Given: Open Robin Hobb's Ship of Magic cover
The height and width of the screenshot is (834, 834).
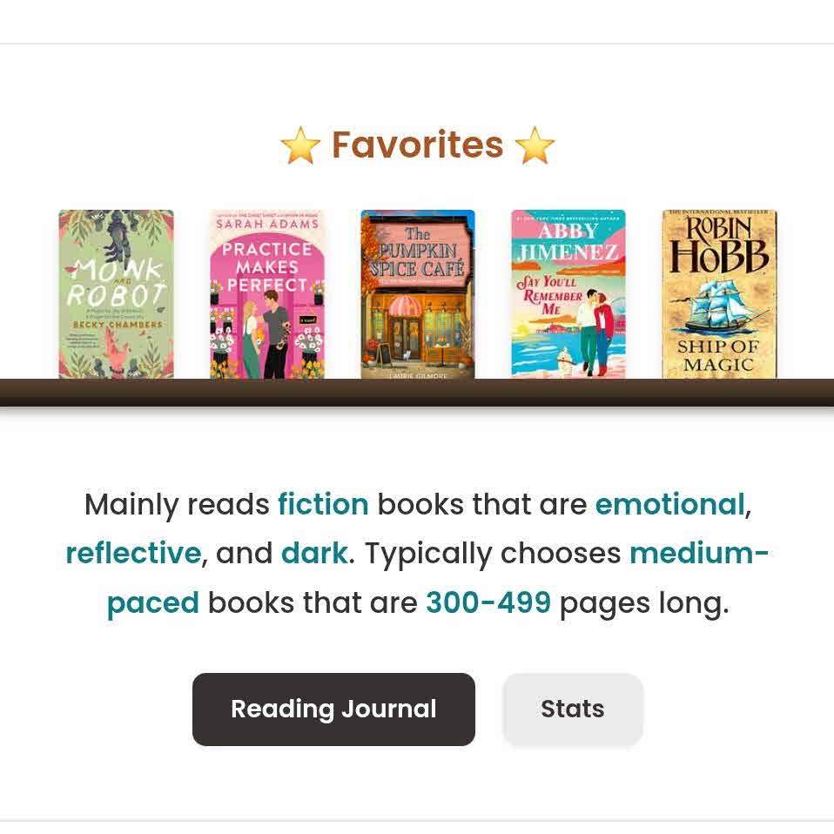Looking at the screenshot, I should (x=719, y=294).
